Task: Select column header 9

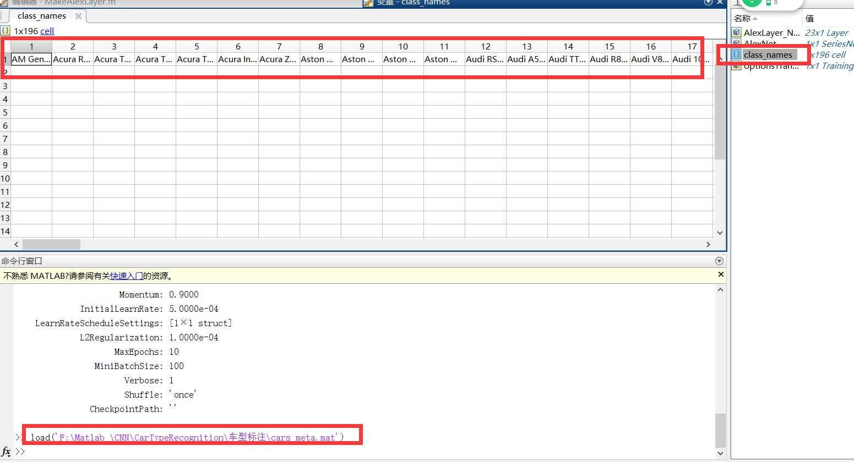Action: 362,47
